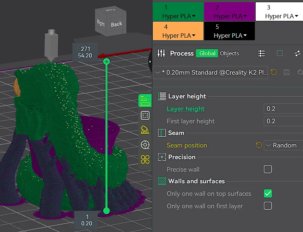Save the current process preset
This screenshot has width=303, height=232.
pos(286,72)
